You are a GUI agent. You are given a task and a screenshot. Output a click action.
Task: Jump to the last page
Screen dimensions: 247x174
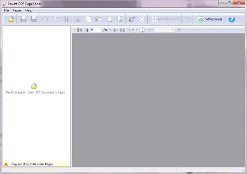coord(122,30)
